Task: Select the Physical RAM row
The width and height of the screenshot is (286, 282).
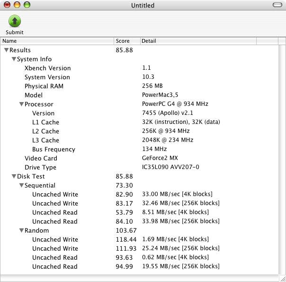Action: [x=44, y=86]
